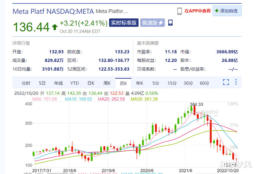This screenshot has height=174, width=256.
Task: Click the MA5: 151.08 indicator label
Action: (44, 99)
